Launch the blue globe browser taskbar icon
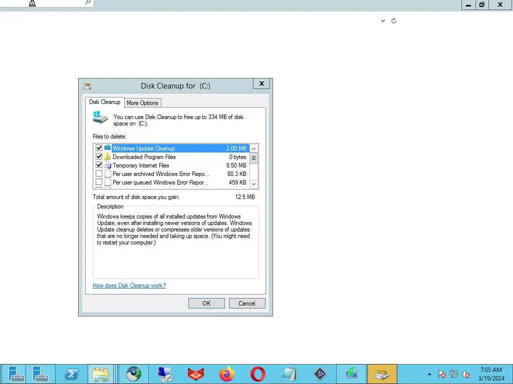The height and width of the screenshot is (384, 513). pyautogui.click(x=134, y=374)
